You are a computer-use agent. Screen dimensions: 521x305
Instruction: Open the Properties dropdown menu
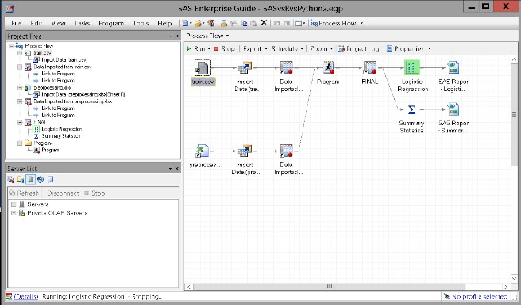coord(430,49)
